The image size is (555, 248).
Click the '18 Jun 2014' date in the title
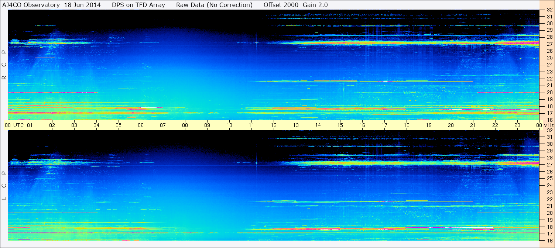[82, 5]
